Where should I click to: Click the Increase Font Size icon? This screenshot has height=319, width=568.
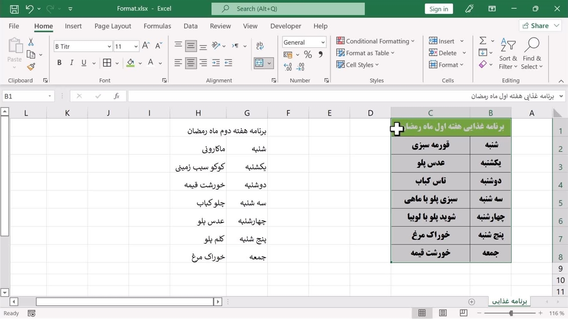146,46
